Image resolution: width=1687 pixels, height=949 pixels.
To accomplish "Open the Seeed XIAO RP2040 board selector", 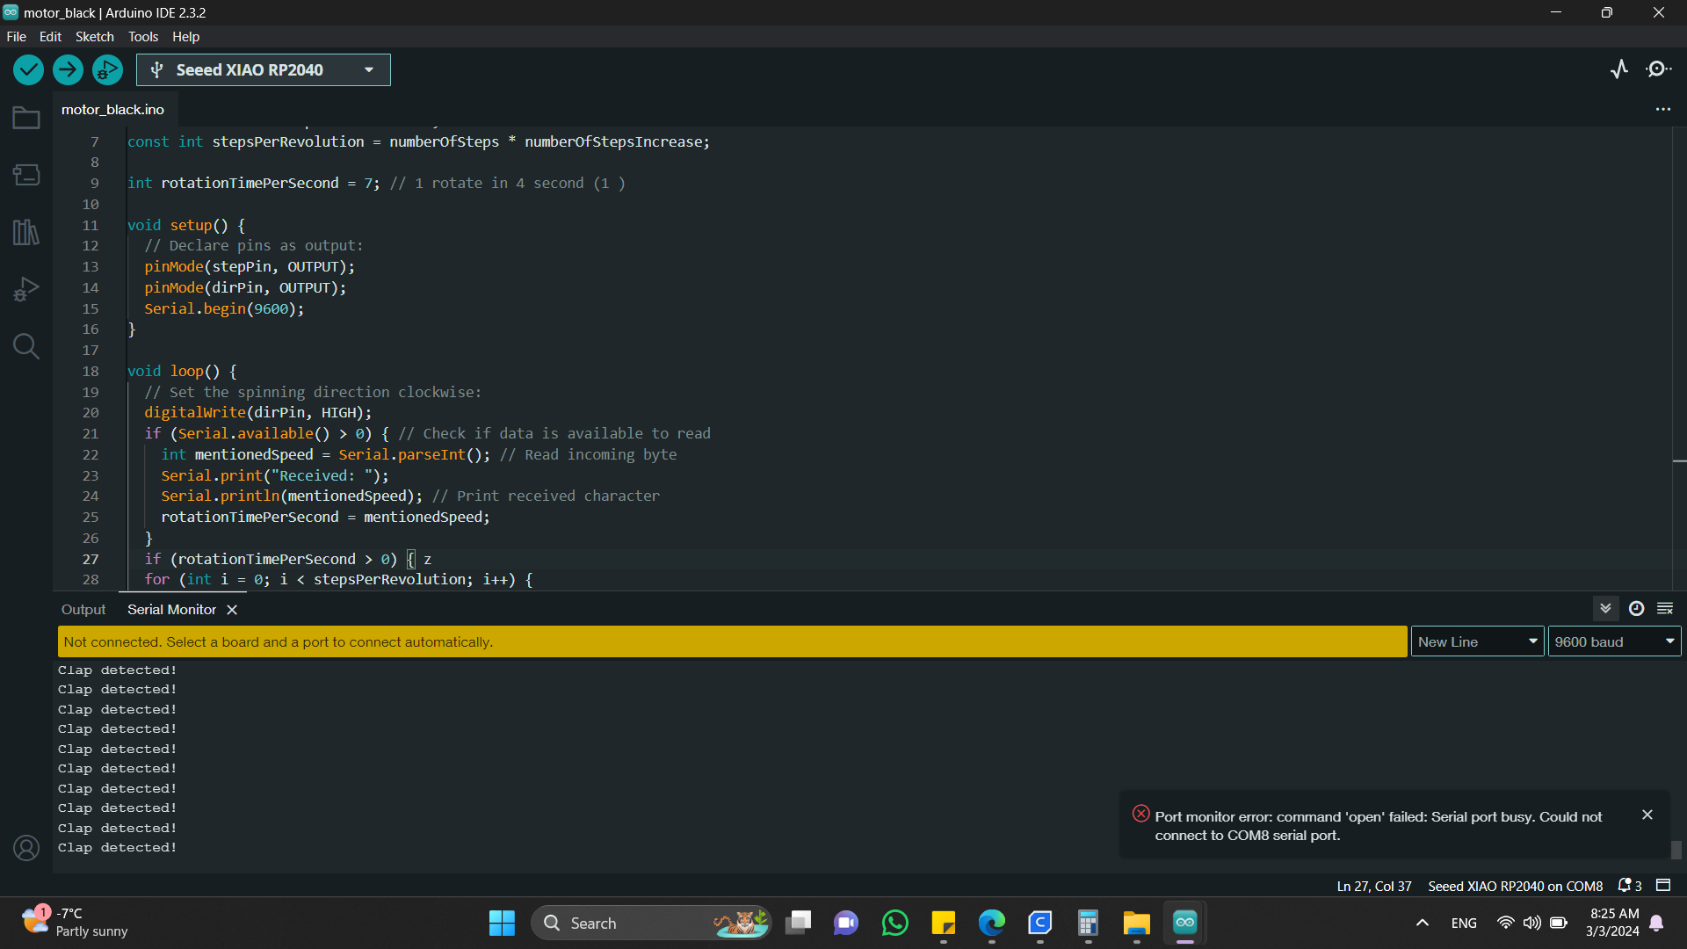I will click(x=264, y=70).
